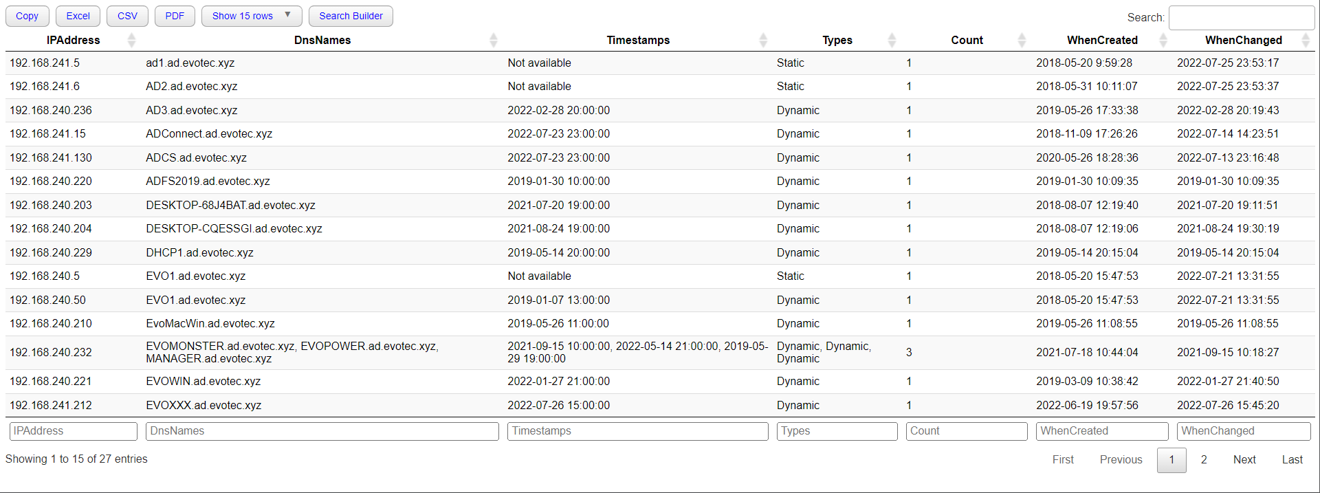Copy table data with Copy button
Viewport: 1320px width, 493px height.
pyautogui.click(x=27, y=16)
